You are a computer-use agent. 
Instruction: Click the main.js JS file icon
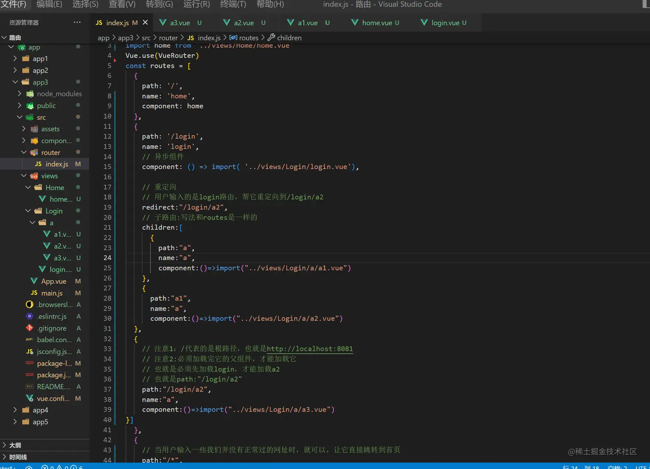pos(34,293)
